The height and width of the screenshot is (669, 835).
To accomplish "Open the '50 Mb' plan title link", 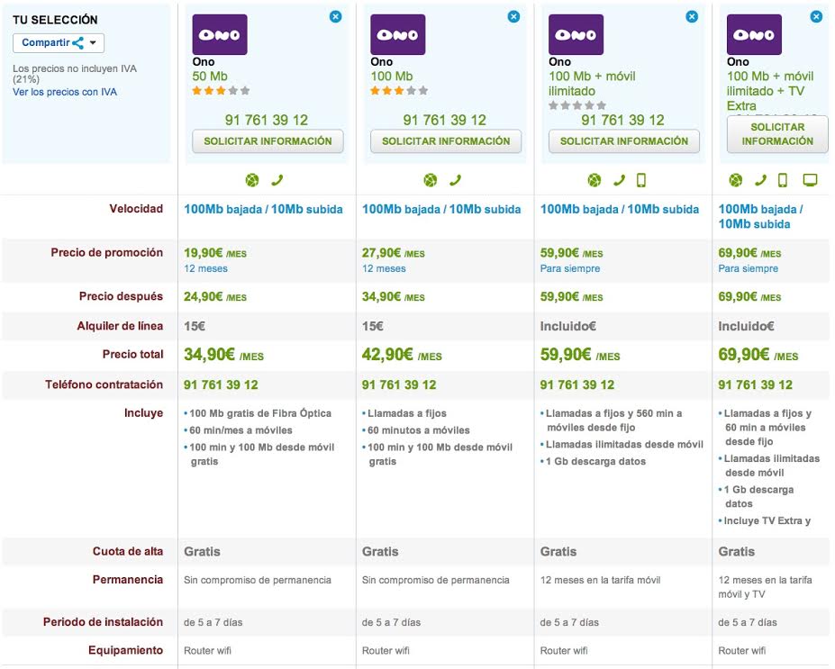I will point(210,77).
